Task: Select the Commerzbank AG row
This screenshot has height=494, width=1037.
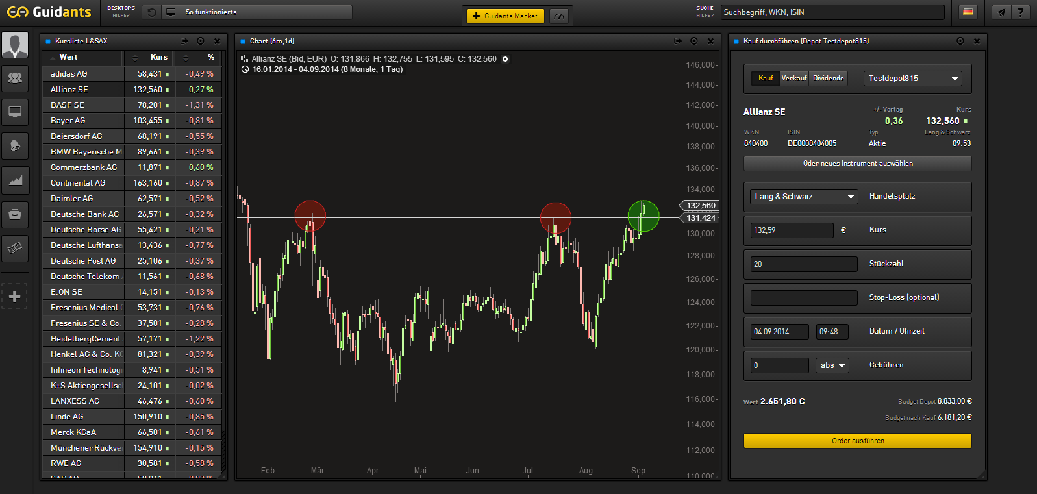Action: (132, 167)
